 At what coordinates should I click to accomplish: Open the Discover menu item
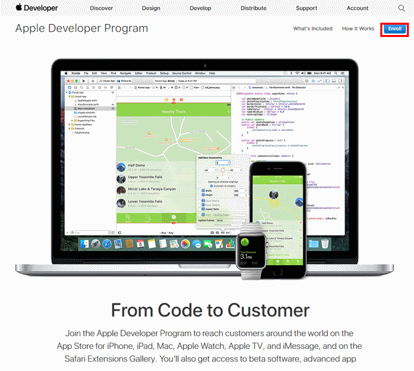coord(101,8)
